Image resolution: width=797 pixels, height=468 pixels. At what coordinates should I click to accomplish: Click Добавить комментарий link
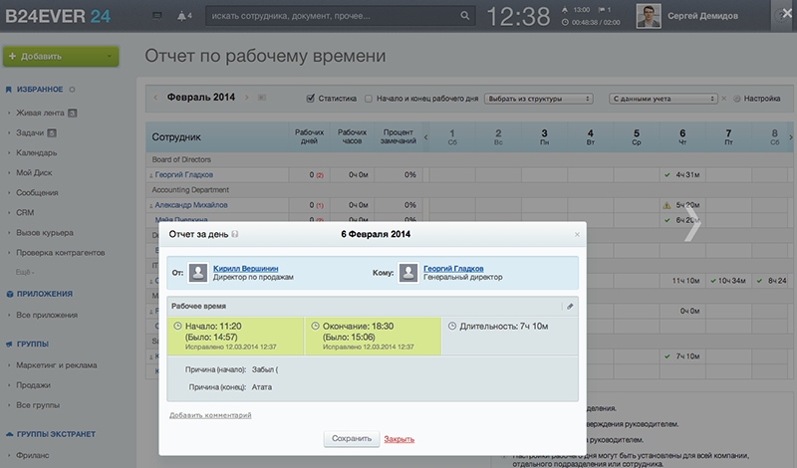coord(210,415)
